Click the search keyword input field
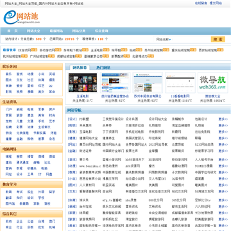This screenshot has width=231, height=231. pyautogui.click(x=191, y=39)
